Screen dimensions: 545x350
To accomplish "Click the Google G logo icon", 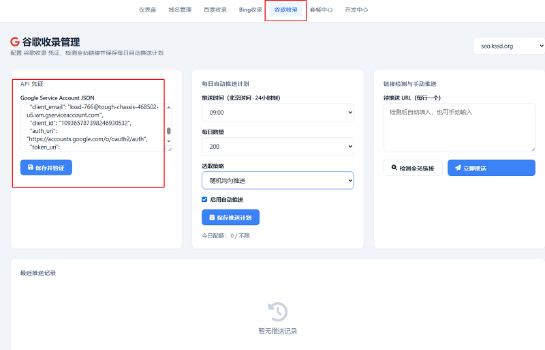I will point(14,42).
